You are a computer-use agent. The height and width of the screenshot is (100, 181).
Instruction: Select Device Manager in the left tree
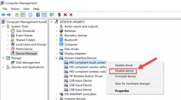coord(27,54)
